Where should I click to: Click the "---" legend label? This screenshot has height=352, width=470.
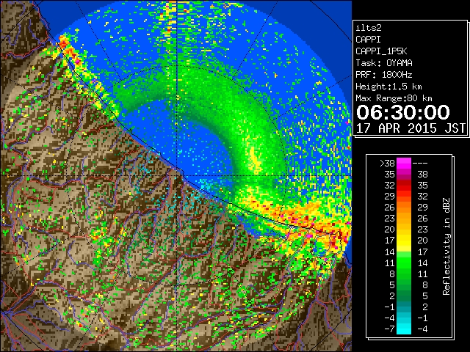tap(420, 164)
